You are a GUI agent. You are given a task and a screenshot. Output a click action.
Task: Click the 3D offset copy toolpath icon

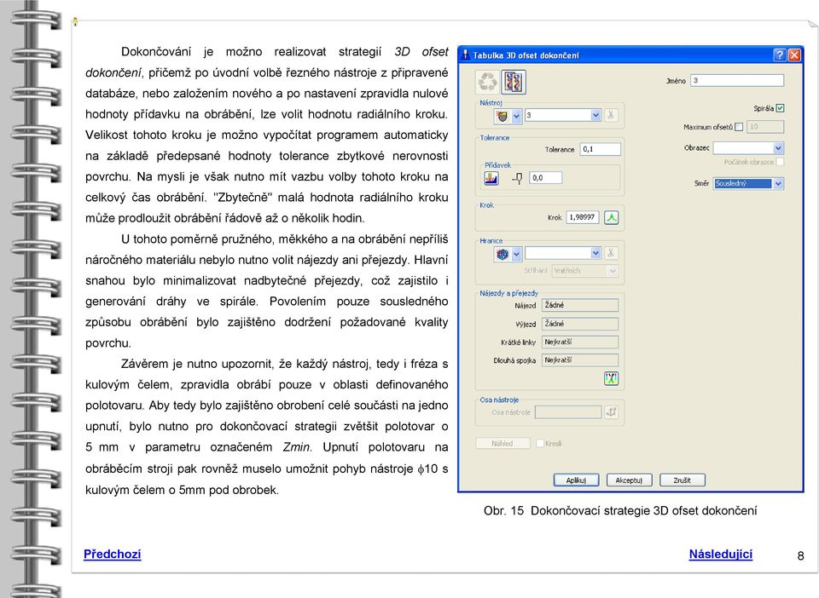[514, 82]
